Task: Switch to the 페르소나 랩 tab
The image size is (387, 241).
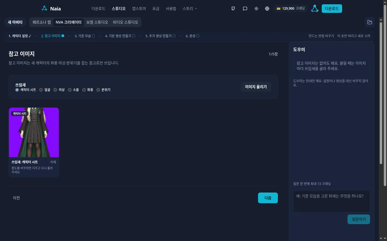Action: [x=42, y=22]
